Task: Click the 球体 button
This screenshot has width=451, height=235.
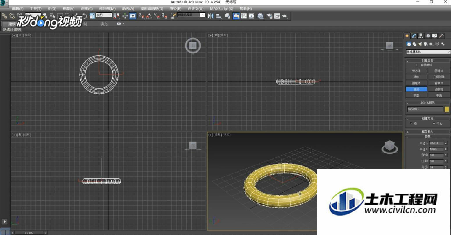Action: (416, 77)
